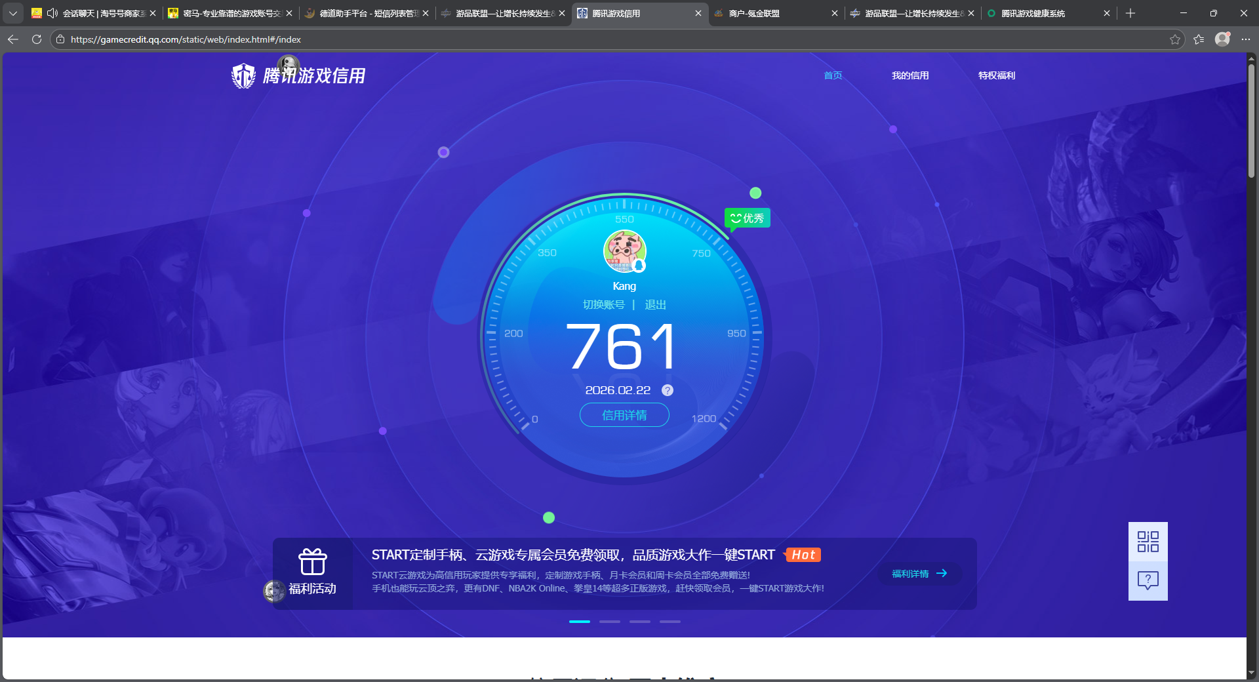Viewport: 1259px width, 682px height.
Task: Click the site security icon in the address bar
Action: pyautogui.click(x=60, y=39)
